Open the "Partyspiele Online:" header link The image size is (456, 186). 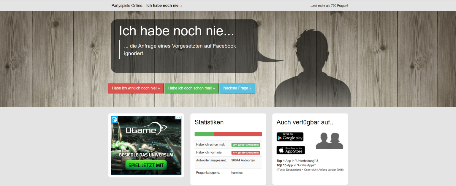(x=127, y=6)
